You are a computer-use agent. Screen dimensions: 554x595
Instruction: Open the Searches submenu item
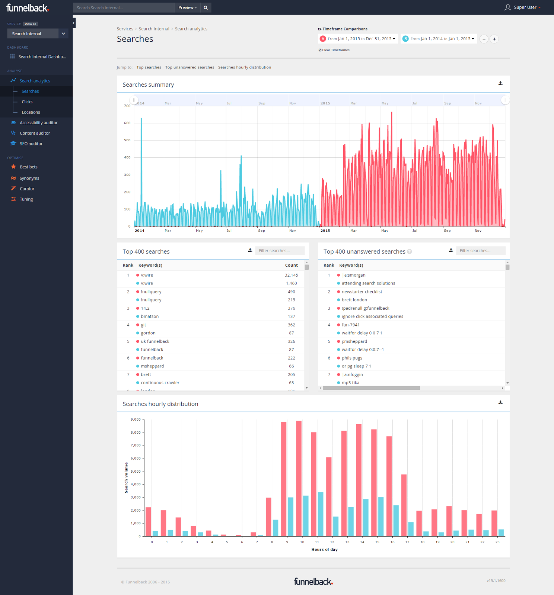point(30,91)
